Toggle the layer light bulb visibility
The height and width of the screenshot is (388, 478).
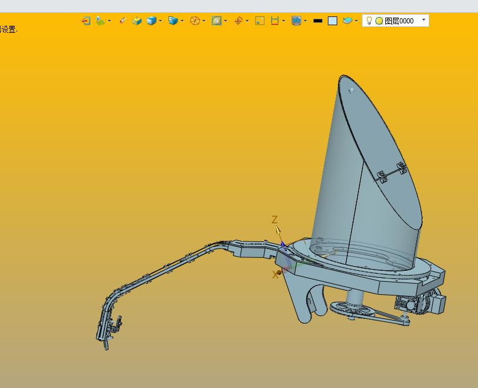tap(369, 21)
